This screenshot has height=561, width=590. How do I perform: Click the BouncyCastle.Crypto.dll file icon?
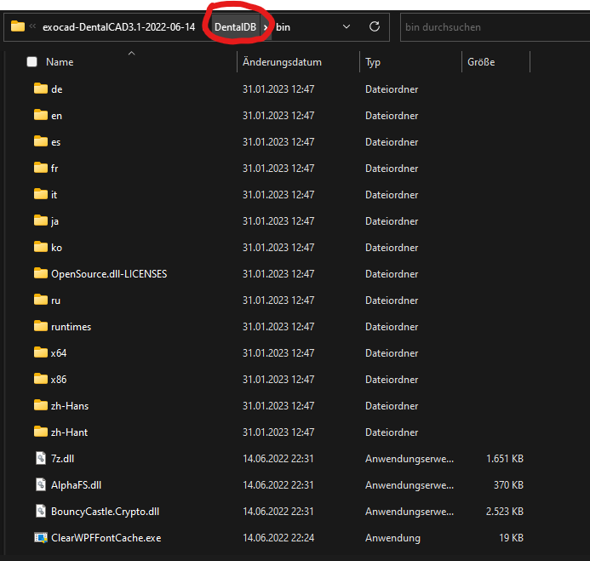point(41,511)
